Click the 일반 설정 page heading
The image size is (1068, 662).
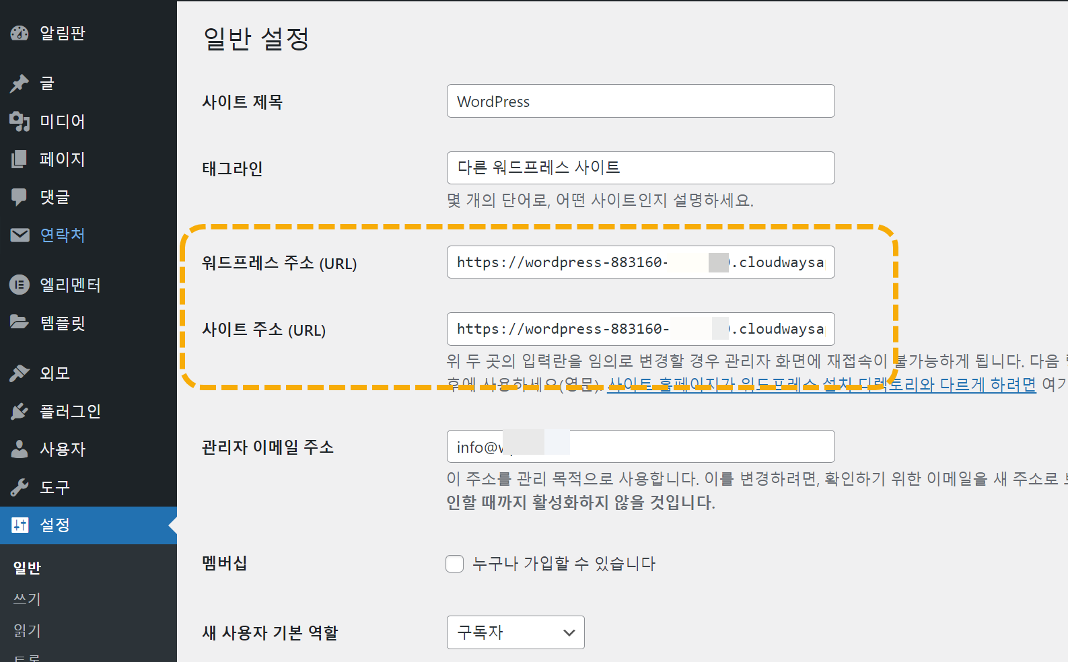[256, 38]
